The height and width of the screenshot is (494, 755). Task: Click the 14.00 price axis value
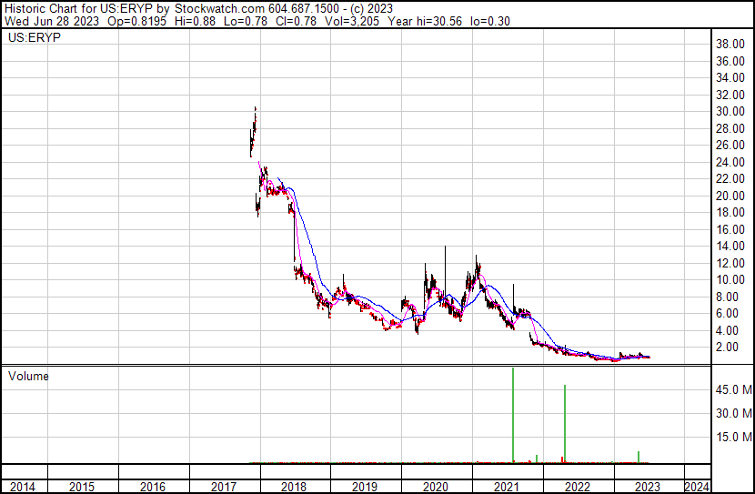[730, 246]
